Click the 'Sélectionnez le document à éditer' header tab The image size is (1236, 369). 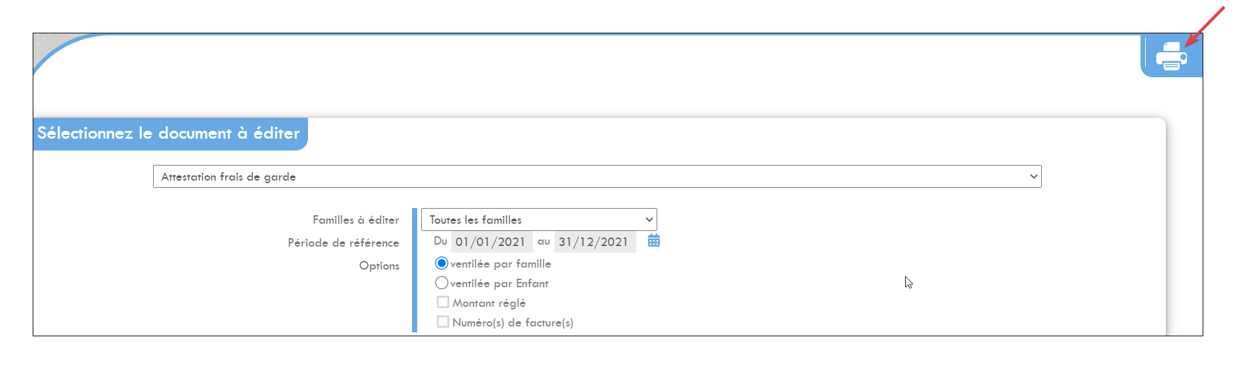click(169, 133)
